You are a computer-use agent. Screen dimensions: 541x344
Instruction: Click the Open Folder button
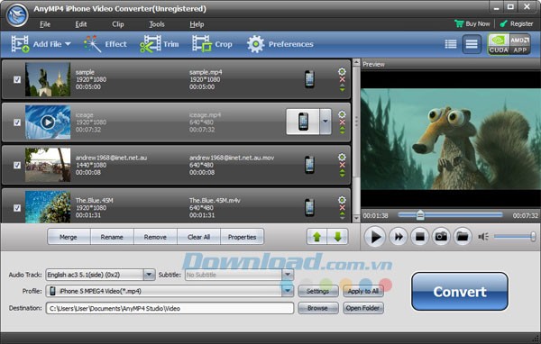(363, 308)
